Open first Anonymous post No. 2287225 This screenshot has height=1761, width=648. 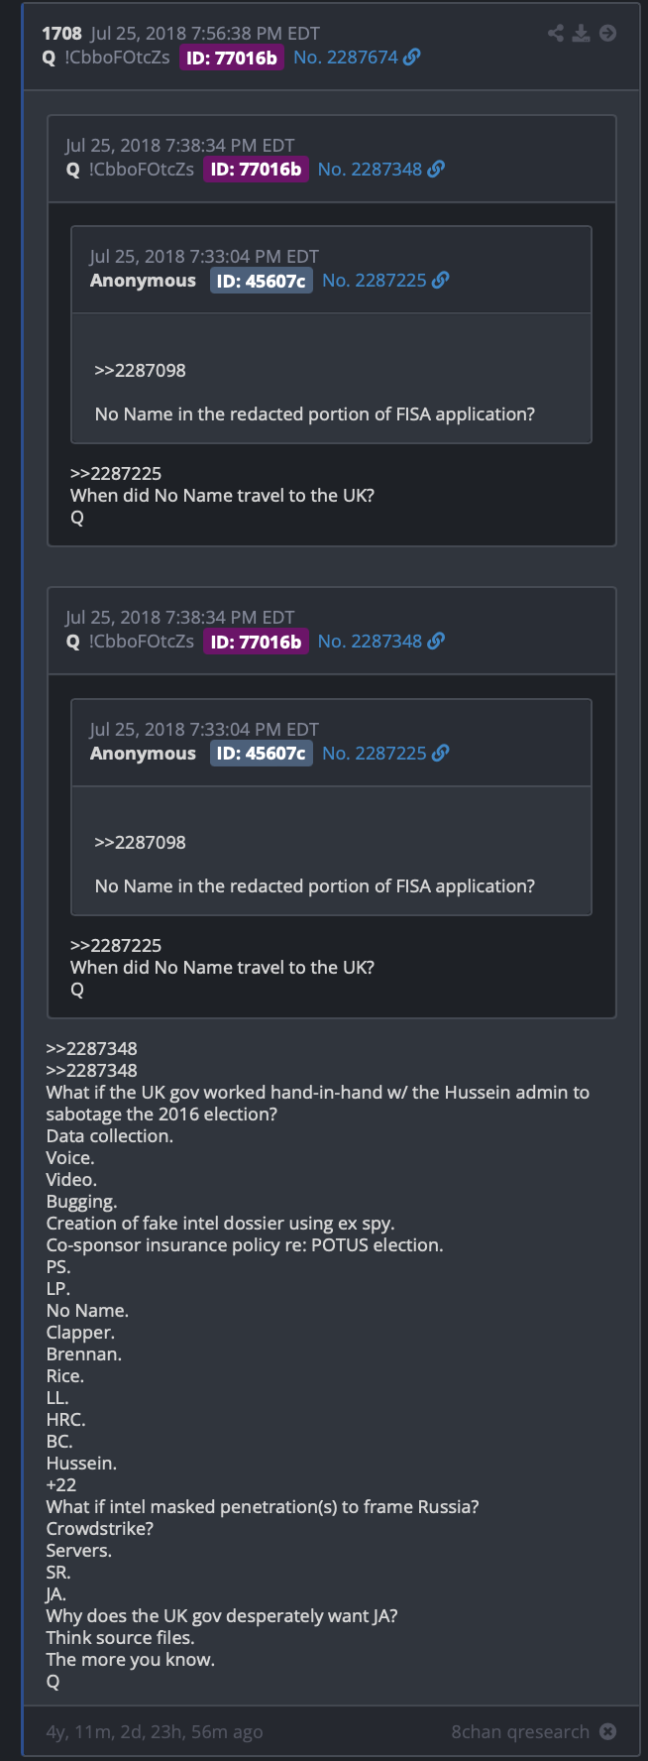click(375, 281)
